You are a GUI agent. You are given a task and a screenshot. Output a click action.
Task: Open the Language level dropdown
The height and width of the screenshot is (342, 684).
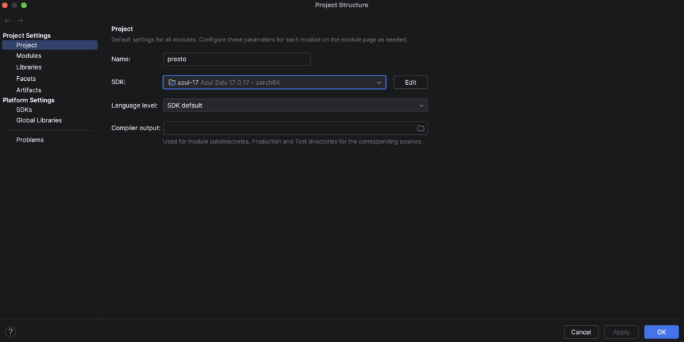pos(295,106)
